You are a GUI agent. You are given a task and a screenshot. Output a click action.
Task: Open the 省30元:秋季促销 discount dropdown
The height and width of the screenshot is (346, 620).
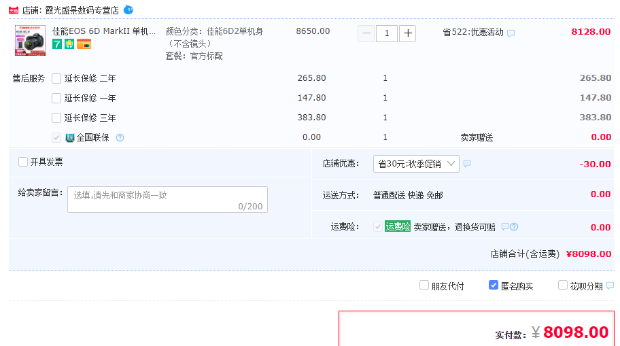pos(416,164)
